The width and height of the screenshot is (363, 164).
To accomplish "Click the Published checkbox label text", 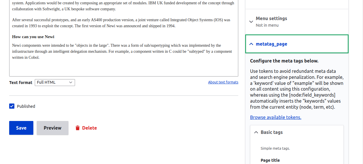I will pyautogui.click(x=26, y=106).
